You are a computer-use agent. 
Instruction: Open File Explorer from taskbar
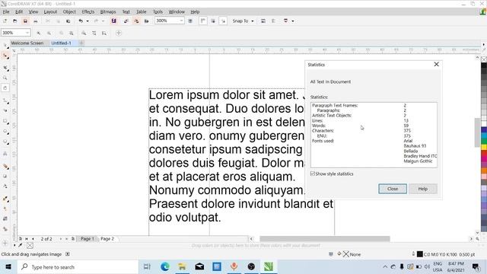[183, 266]
